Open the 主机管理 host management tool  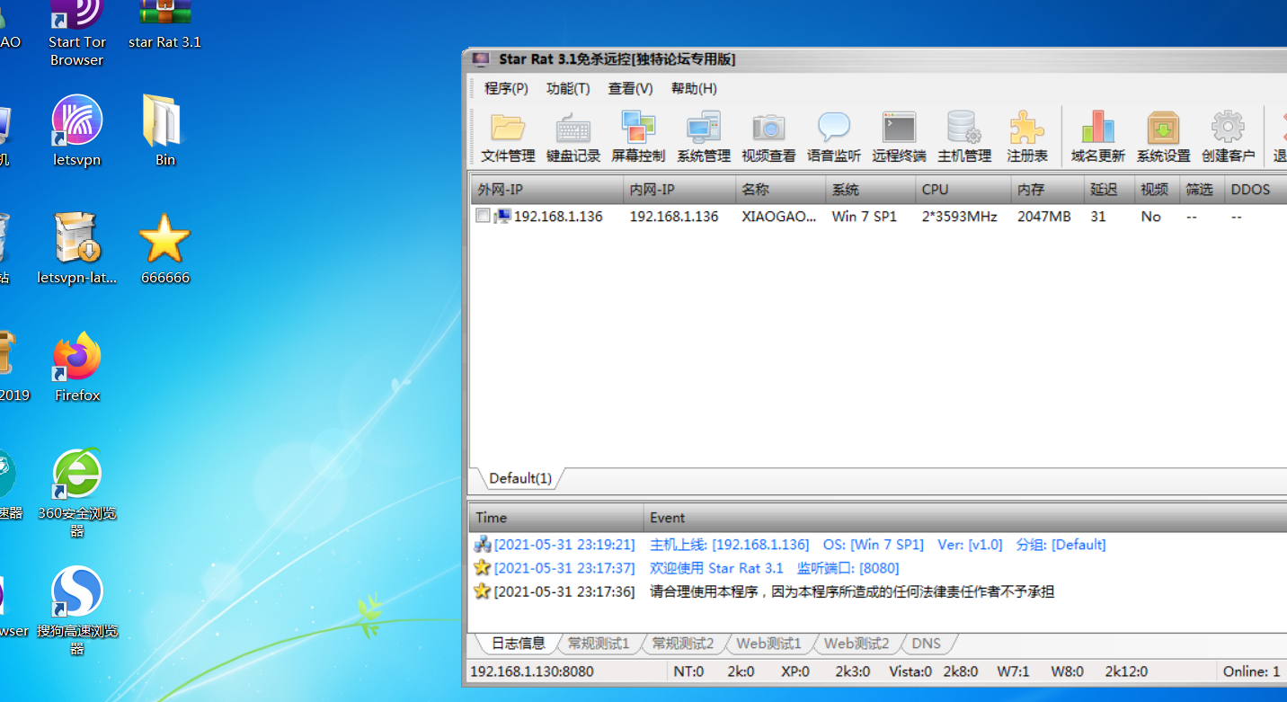click(964, 137)
